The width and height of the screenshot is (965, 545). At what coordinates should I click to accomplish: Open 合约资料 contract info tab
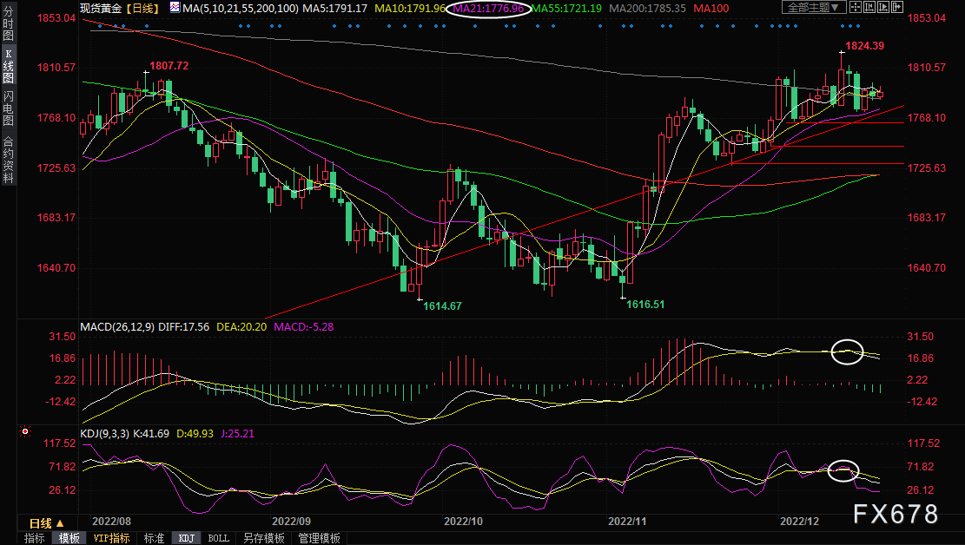(x=8, y=160)
